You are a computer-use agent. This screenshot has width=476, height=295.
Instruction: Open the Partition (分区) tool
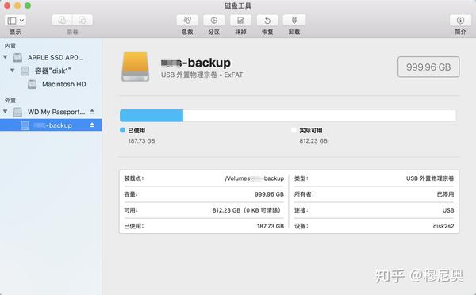pos(214,21)
